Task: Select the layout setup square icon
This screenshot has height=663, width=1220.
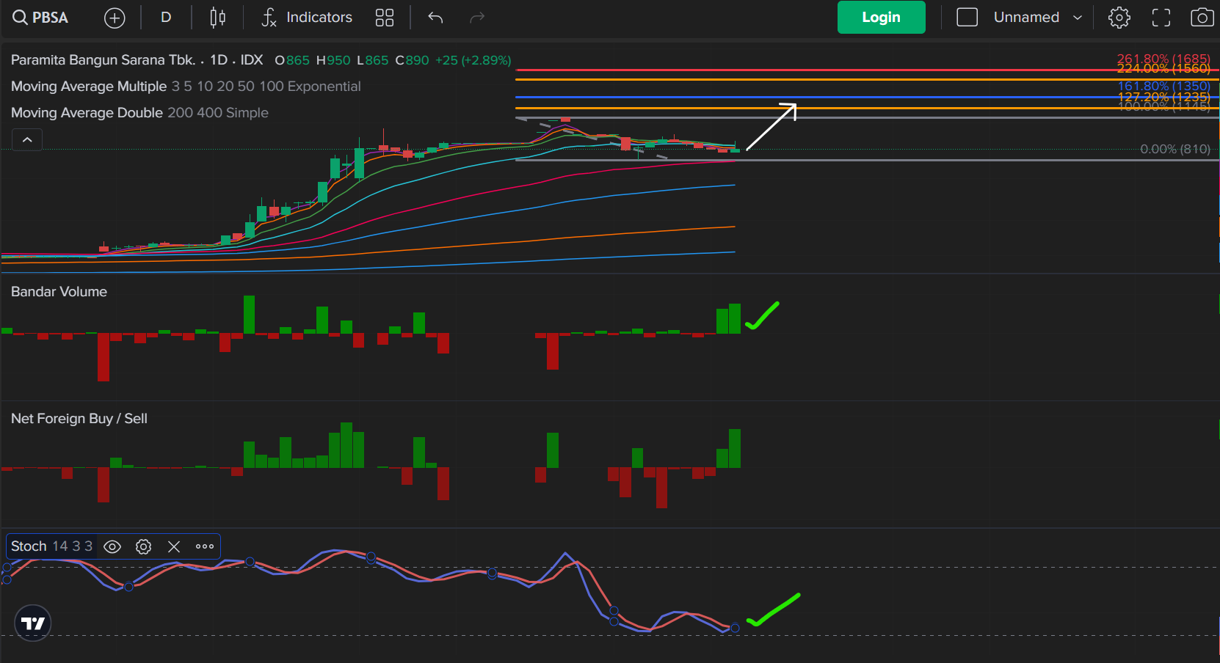Action: pos(967,18)
